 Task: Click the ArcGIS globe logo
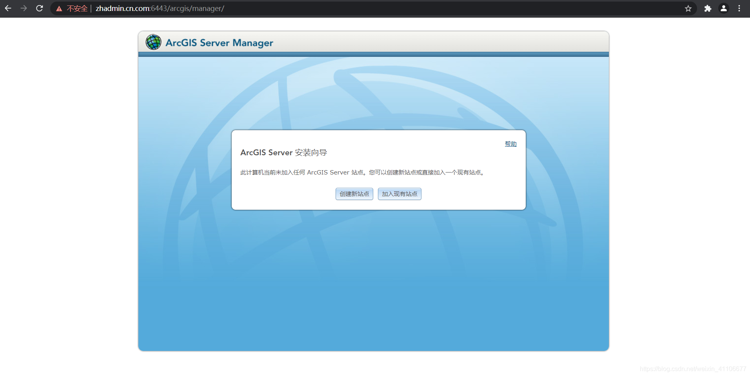[153, 42]
